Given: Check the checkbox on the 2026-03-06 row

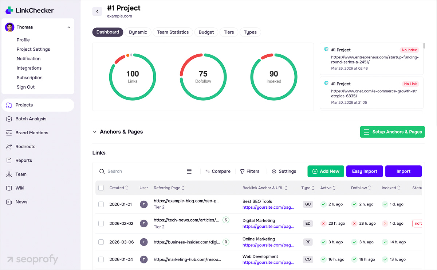Looking at the screenshot, I should coord(101,242).
